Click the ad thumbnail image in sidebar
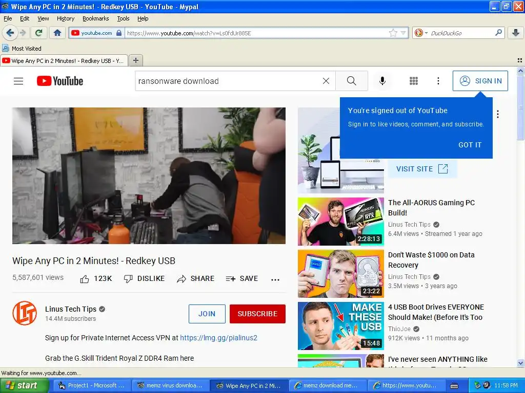525x393 pixels. point(341,150)
